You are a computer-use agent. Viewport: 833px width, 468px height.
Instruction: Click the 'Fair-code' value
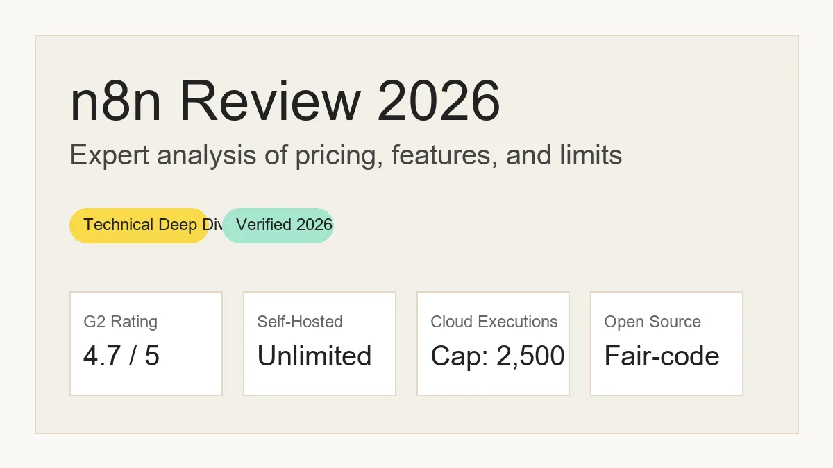[x=662, y=356]
